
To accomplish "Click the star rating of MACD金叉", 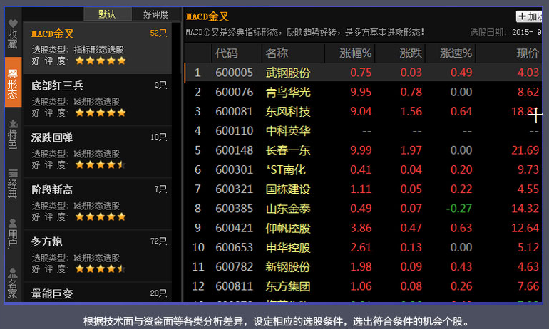I will tap(101, 61).
